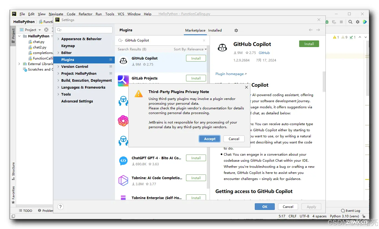Click the Event Log status bar item
The height and width of the screenshot is (229, 379).
coord(350,211)
